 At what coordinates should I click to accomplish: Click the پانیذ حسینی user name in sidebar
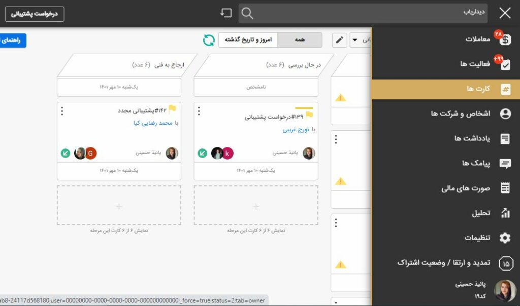[x=470, y=284]
